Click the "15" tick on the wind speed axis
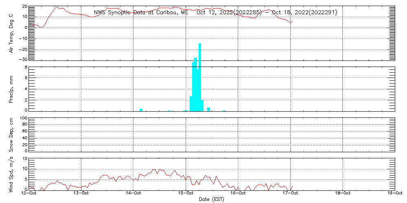The height and width of the screenshot is (203, 407). point(24,159)
